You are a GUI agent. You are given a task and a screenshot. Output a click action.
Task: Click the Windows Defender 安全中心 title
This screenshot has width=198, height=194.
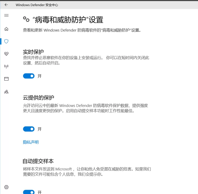37,5
